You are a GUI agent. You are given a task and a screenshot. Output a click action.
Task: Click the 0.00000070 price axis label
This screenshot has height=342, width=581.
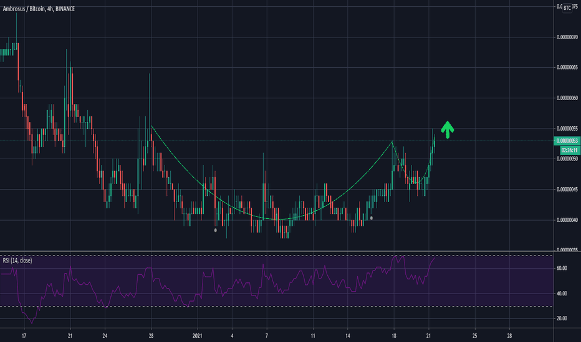coord(567,37)
